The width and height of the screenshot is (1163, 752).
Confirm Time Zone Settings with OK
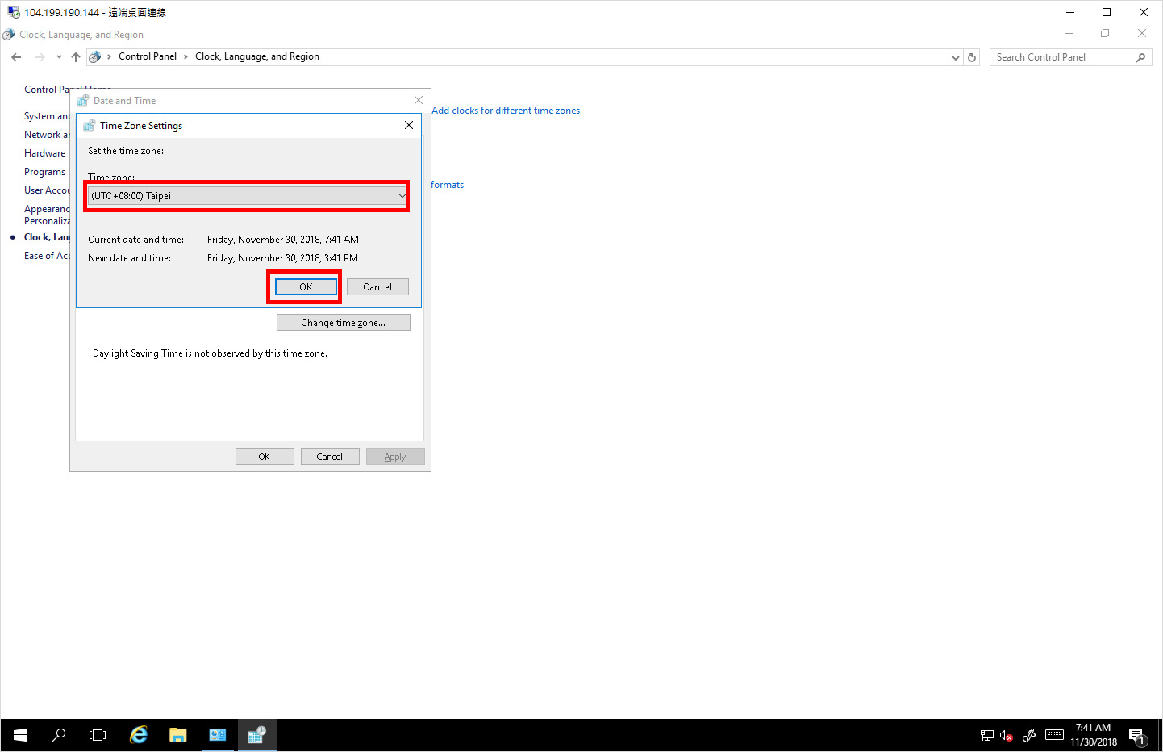[306, 287]
